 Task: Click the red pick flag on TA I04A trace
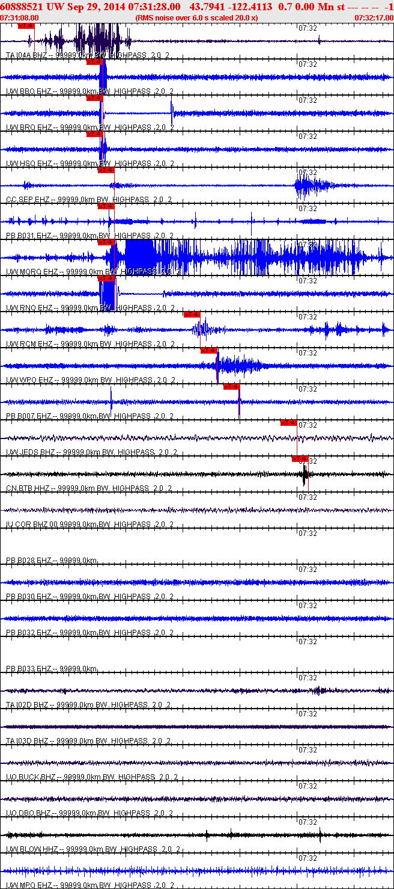click(x=26, y=26)
